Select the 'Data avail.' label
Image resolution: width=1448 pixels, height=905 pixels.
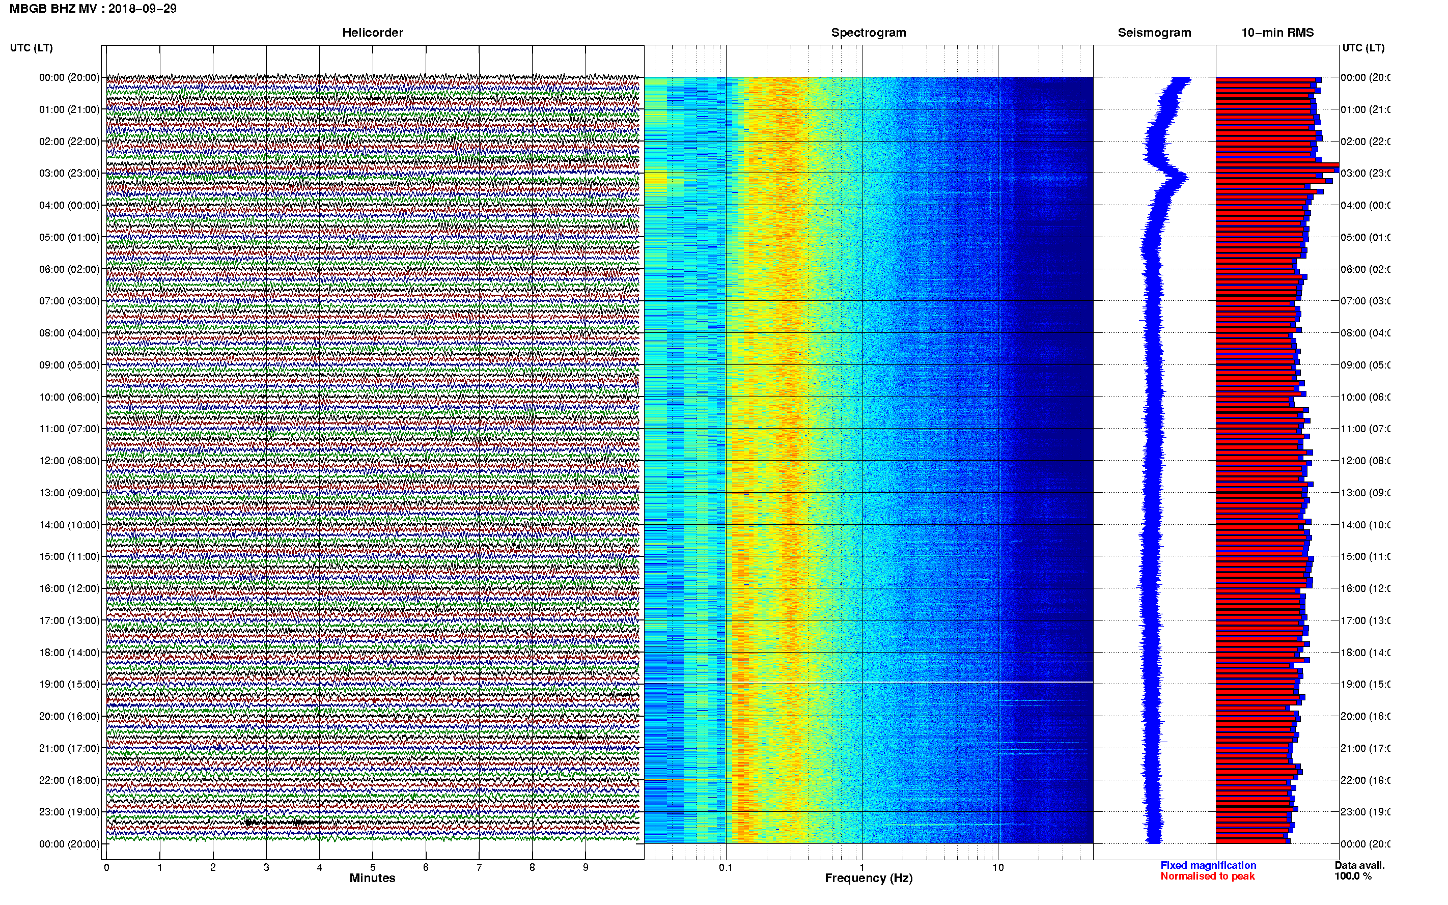click(1359, 865)
